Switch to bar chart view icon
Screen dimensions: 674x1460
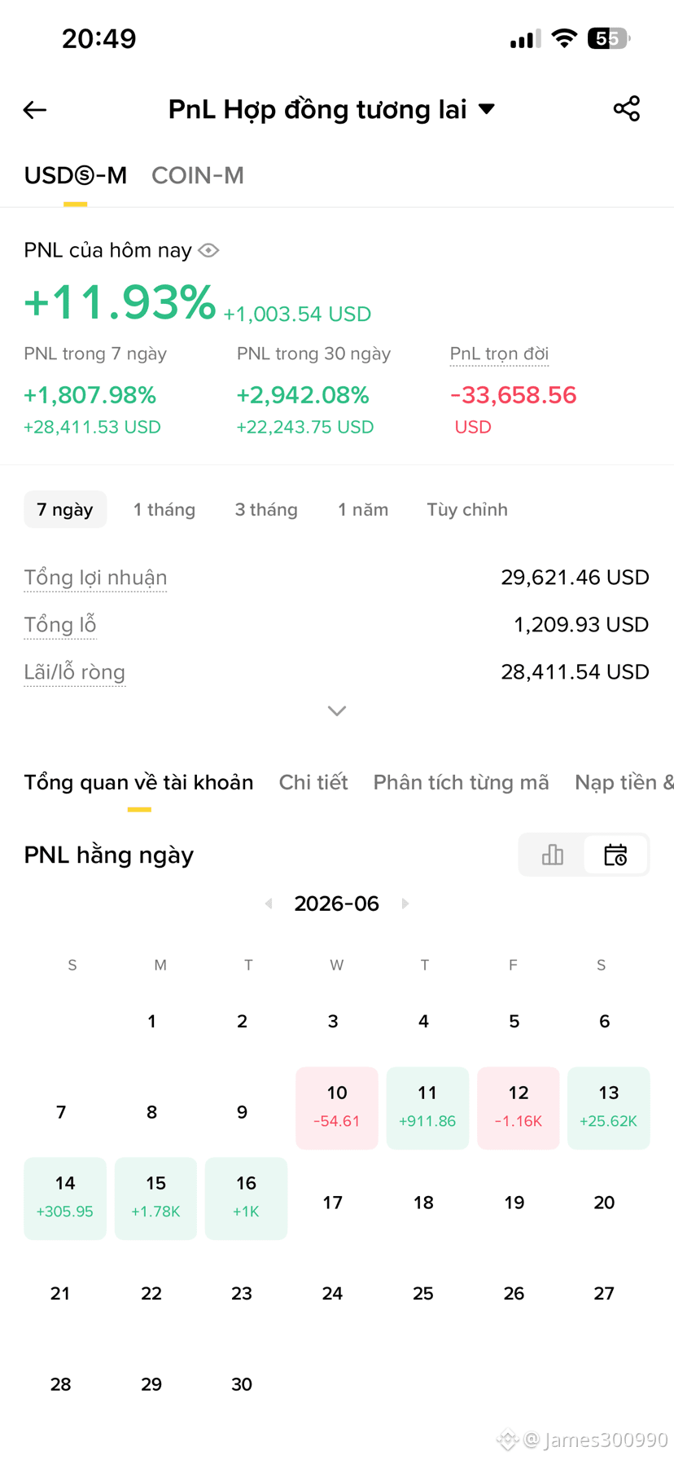click(x=552, y=855)
